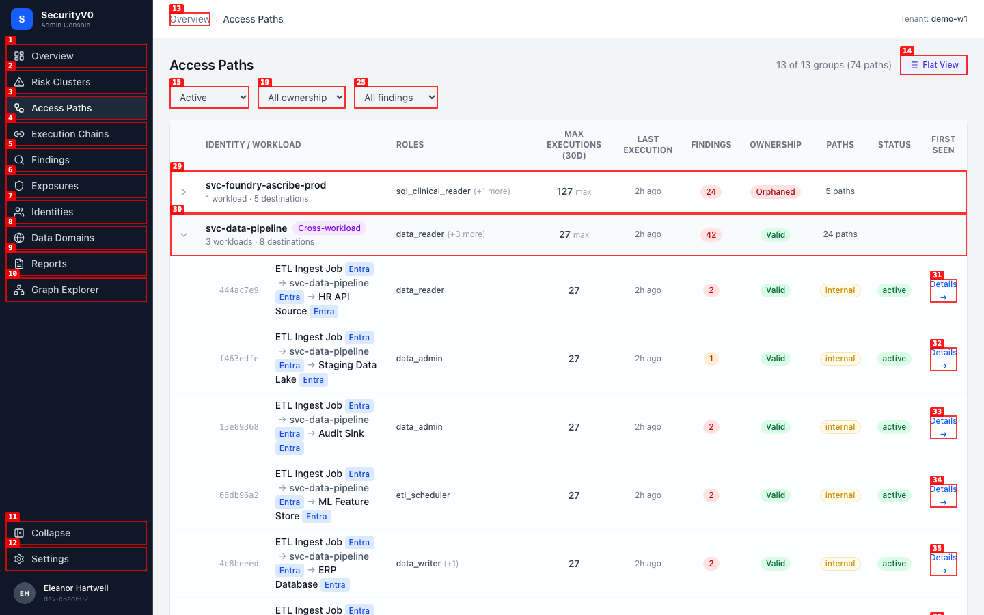Image resolution: width=984 pixels, height=615 pixels.
Task: Click the Cross-workload tag on svc-data-pipeline
Action: (329, 228)
